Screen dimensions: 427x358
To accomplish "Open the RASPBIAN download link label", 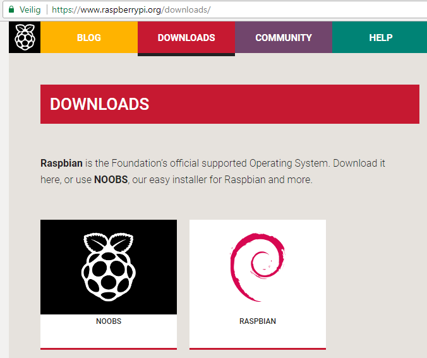I will (x=258, y=321).
